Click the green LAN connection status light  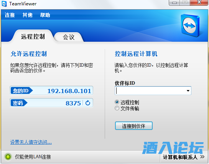8,157
